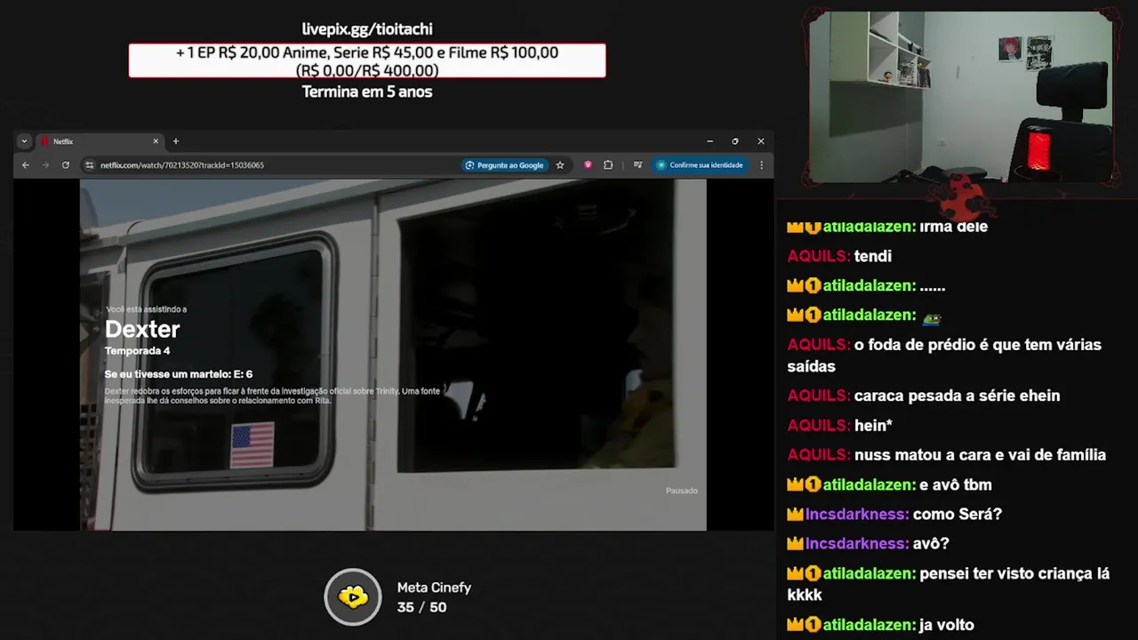The image size is (1138, 640).
Task: Click the Dexter show title
Action: (x=142, y=329)
